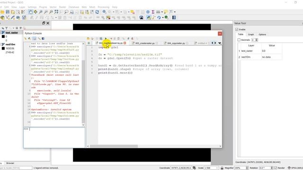Image resolution: width=303 pixels, height=170 pixels.
Task: Click Open Script folder icon in editor
Action: coord(88,39)
